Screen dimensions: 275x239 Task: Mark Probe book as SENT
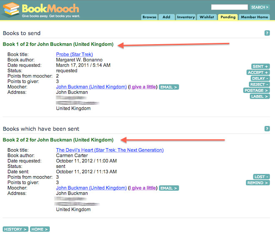[x=260, y=66]
